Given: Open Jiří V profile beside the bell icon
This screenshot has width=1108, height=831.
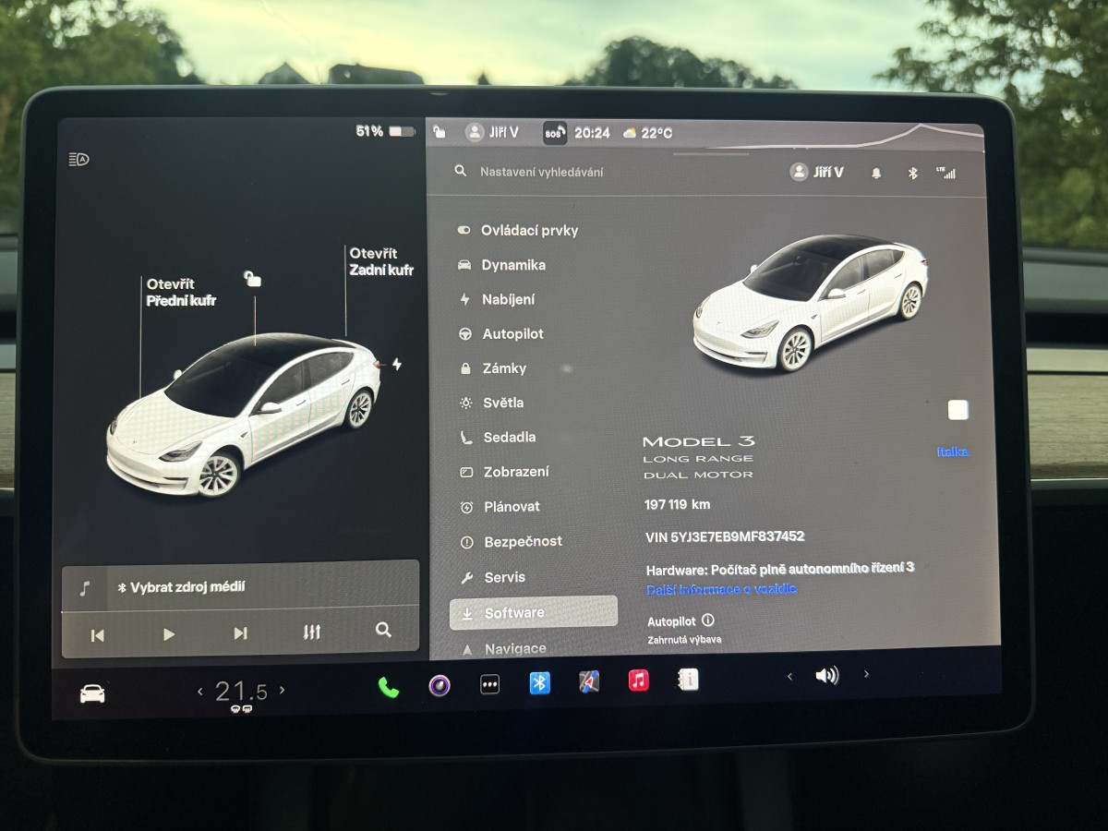Looking at the screenshot, I should pyautogui.click(x=817, y=172).
